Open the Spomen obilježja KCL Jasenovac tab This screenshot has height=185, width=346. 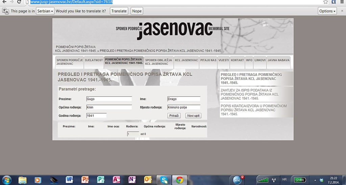coord(159,62)
